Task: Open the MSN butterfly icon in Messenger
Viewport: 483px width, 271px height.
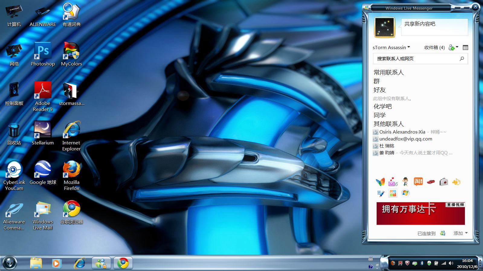Action: tap(380, 182)
